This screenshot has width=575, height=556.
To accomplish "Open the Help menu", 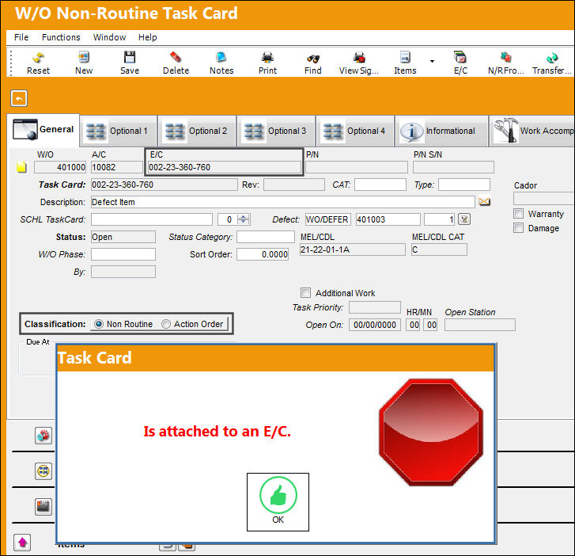I will (147, 37).
